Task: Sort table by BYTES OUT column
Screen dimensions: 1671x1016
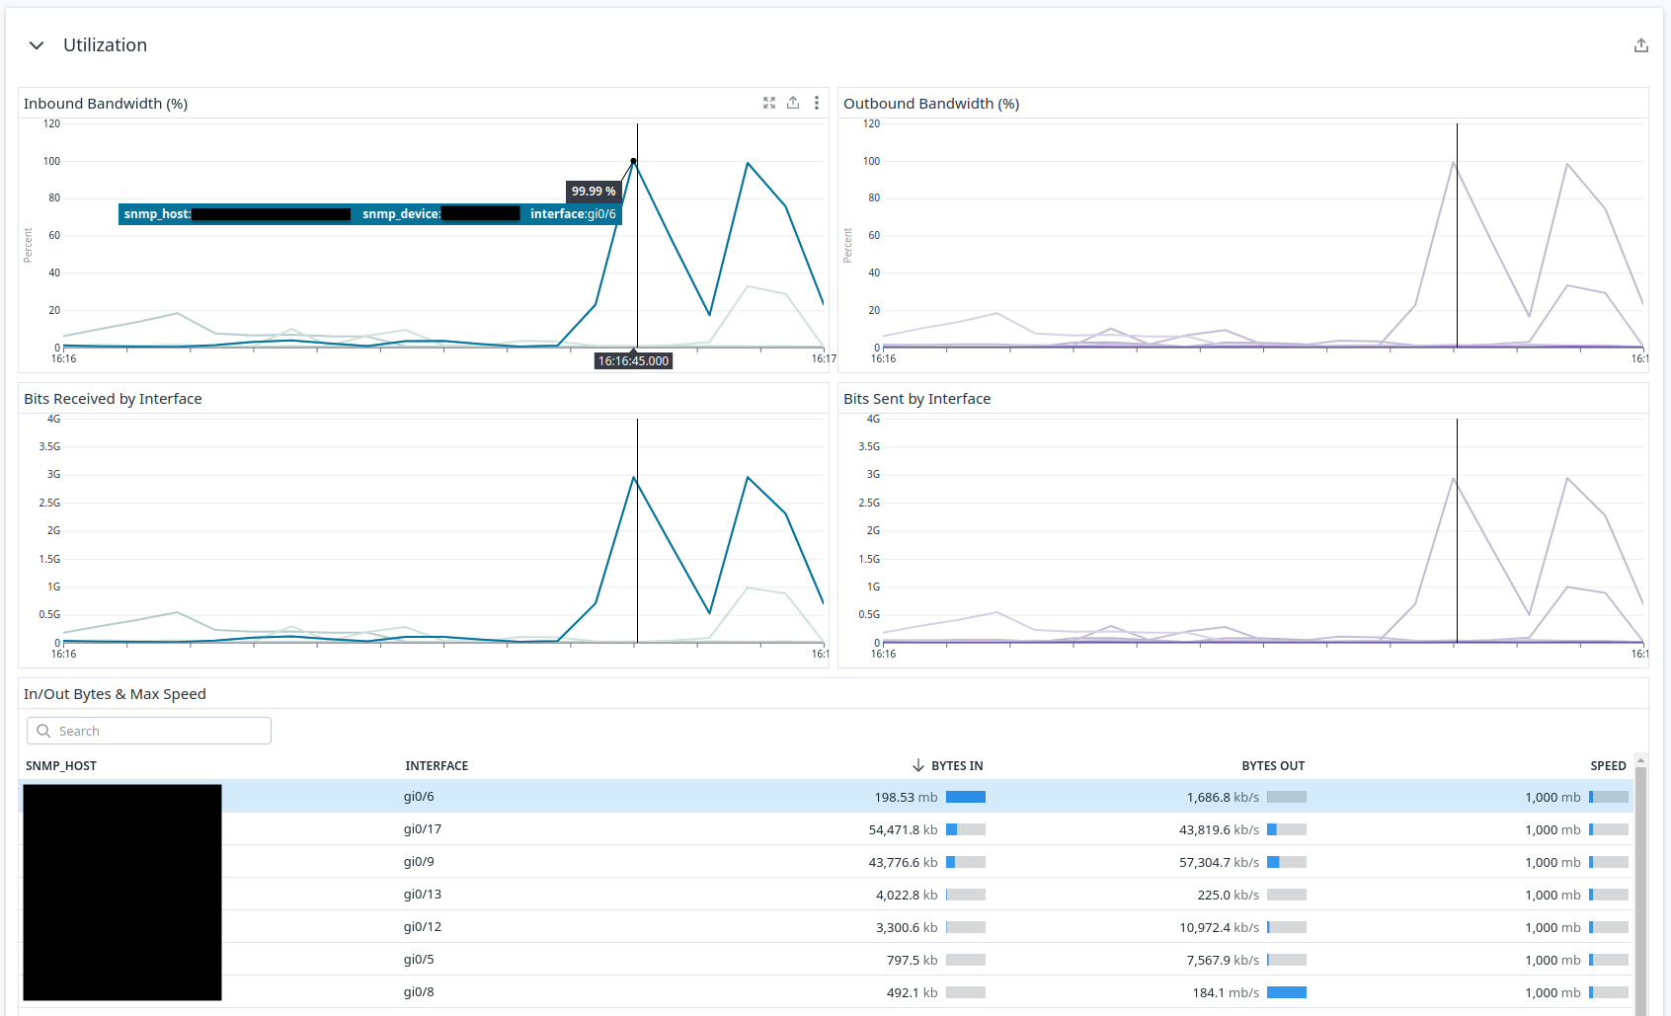Action: [1272, 765]
